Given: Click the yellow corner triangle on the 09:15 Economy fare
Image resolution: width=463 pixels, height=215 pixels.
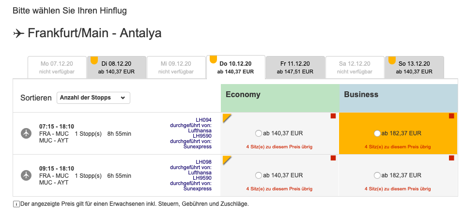Looking at the screenshot, I should tap(226, 159).
